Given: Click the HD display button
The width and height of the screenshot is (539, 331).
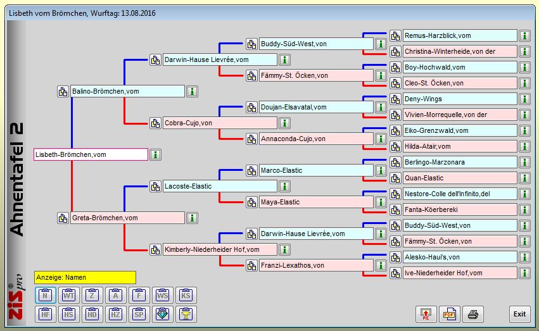Looking at the screenshot, I should 92,314.
